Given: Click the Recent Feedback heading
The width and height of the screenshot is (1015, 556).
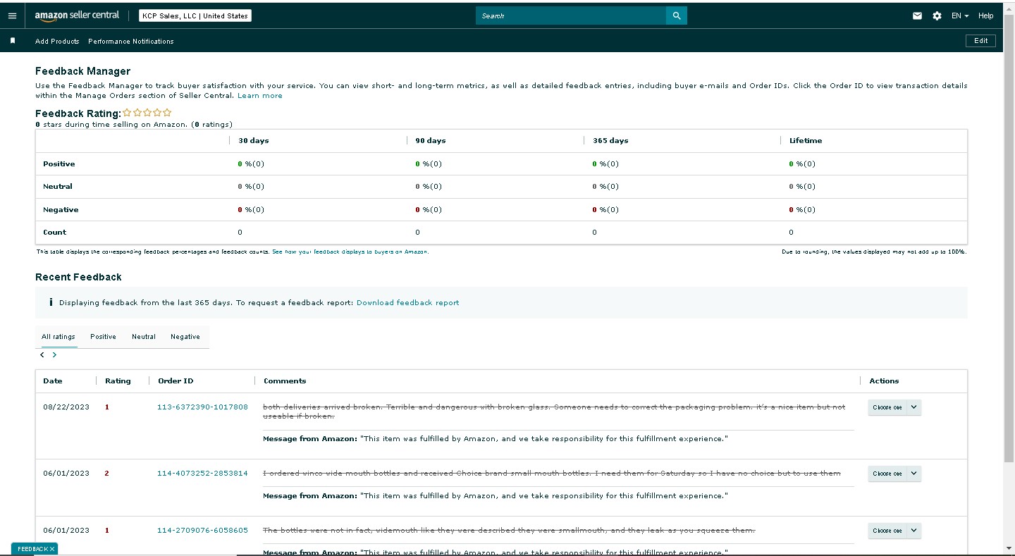Looking at the screenshot, I should [78, 277].
